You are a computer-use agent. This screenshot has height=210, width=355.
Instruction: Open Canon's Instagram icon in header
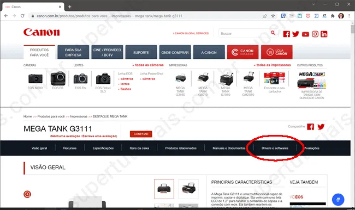(x=315, y=34)
